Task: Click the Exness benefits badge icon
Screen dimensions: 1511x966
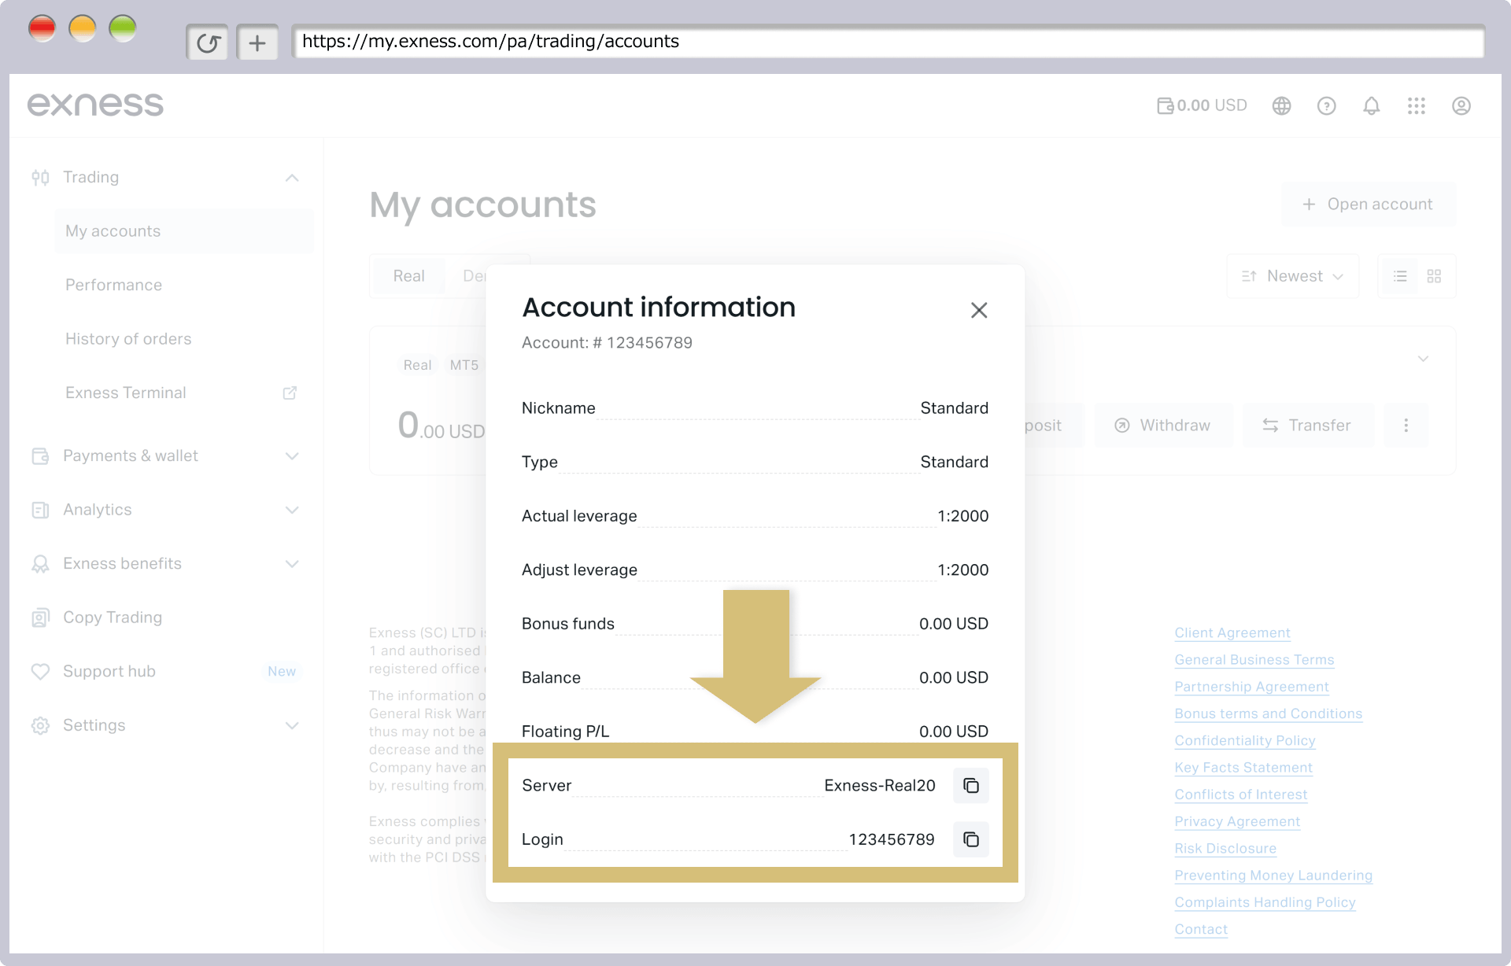Action: 40,564
